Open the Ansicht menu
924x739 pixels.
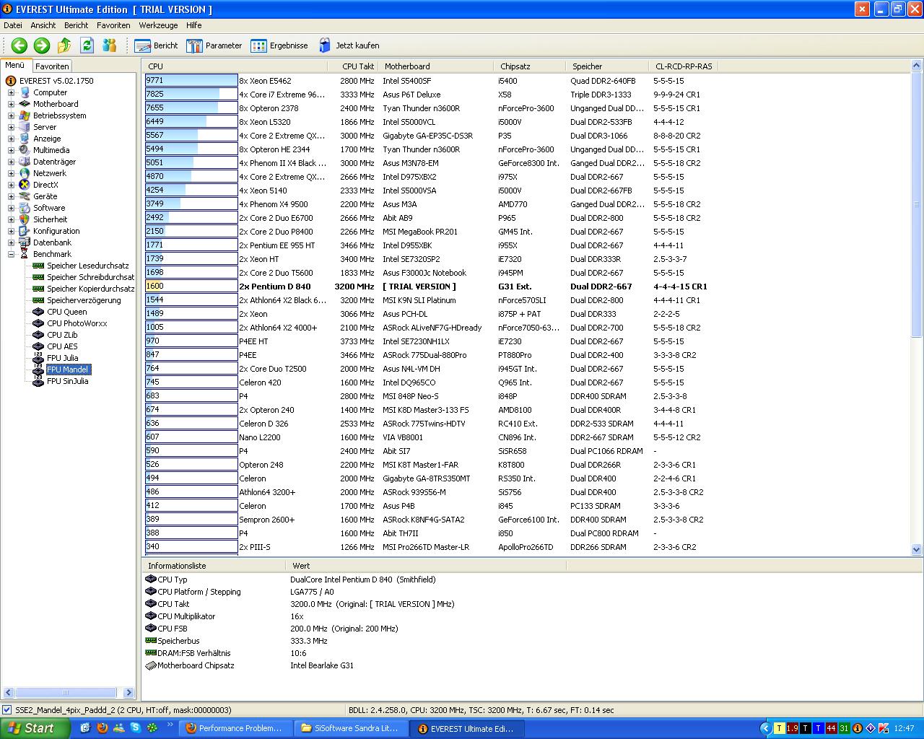point(43,25)
